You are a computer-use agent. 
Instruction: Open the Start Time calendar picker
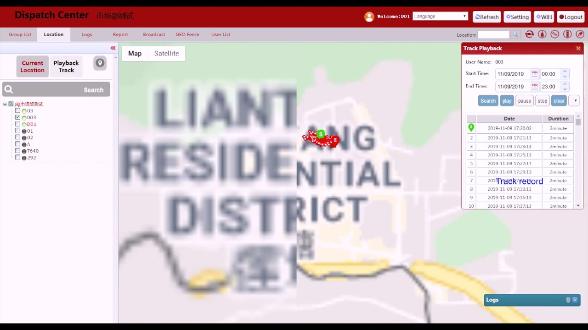pyautogui.click(x=535, y=73)
